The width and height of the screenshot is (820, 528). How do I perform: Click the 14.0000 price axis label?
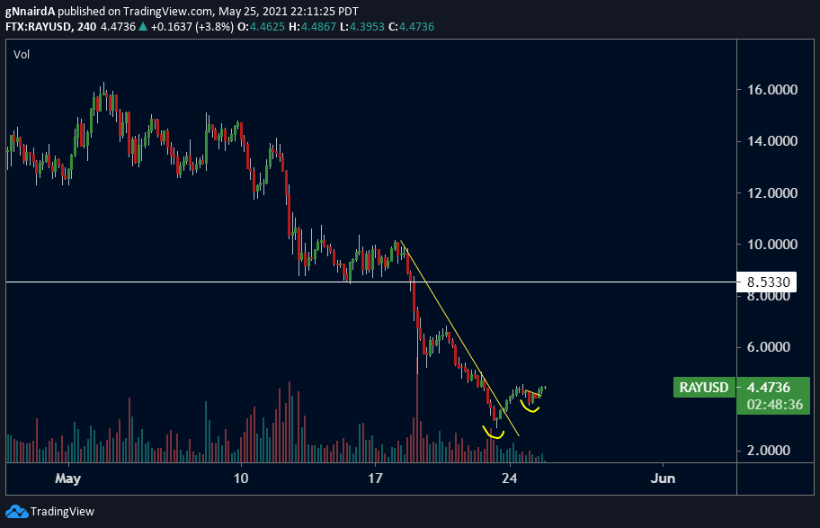772,140
